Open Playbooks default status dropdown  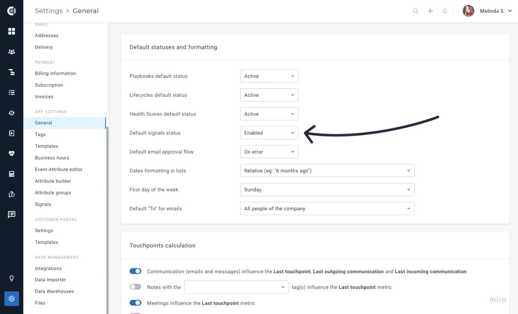point(269,76)
